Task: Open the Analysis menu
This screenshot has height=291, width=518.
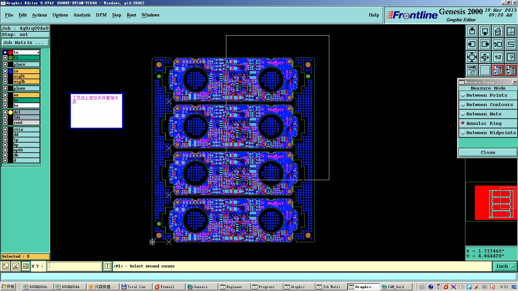Action: 82,15
